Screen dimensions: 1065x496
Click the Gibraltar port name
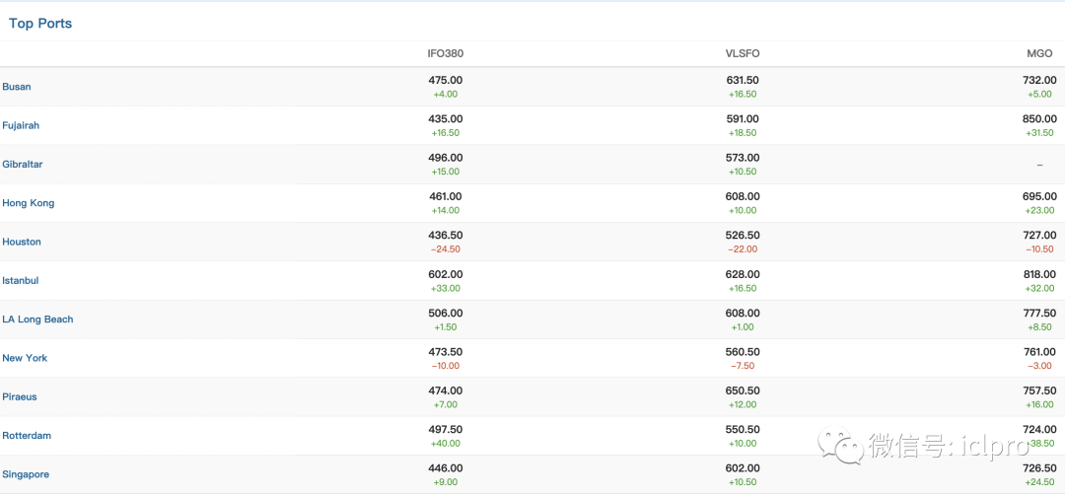[x=23, y=165]
